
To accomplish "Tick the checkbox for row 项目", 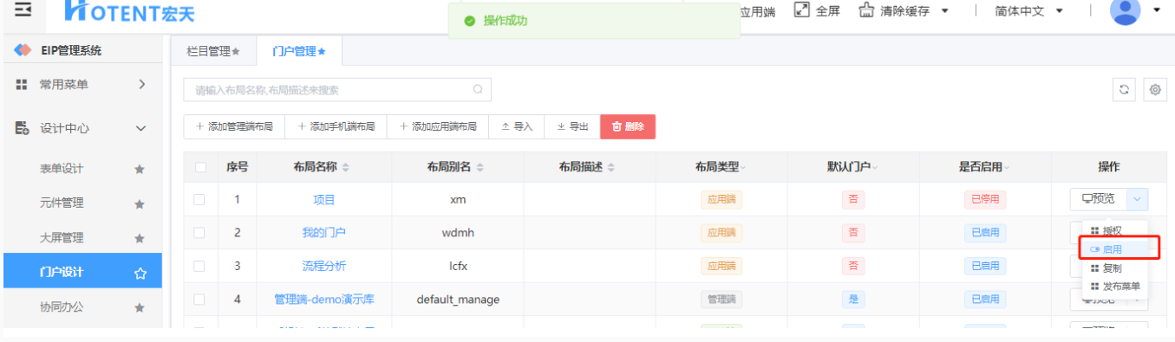I will pos(199,199).
